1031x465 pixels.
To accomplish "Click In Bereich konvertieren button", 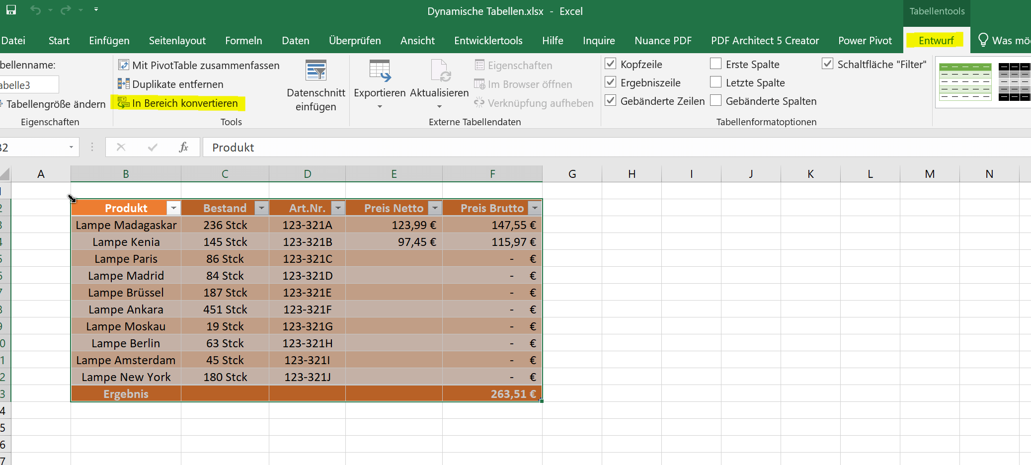I will point(178,103).
